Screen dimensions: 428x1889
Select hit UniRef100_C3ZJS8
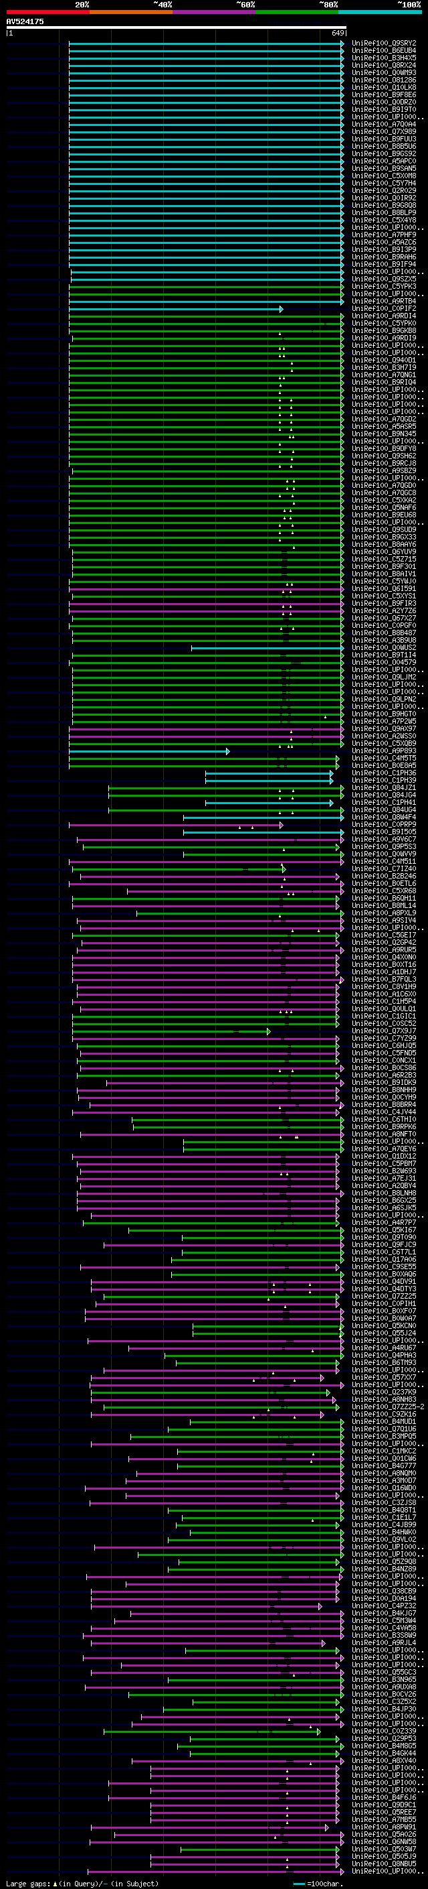(x=383, y=1503)
